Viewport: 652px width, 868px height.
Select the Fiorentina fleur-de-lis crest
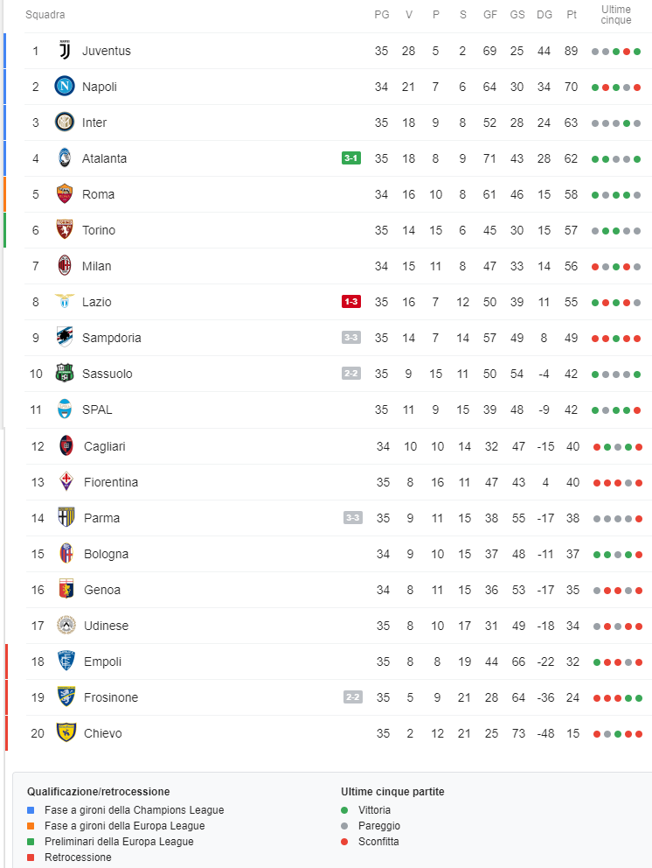[x=66, y=481]
